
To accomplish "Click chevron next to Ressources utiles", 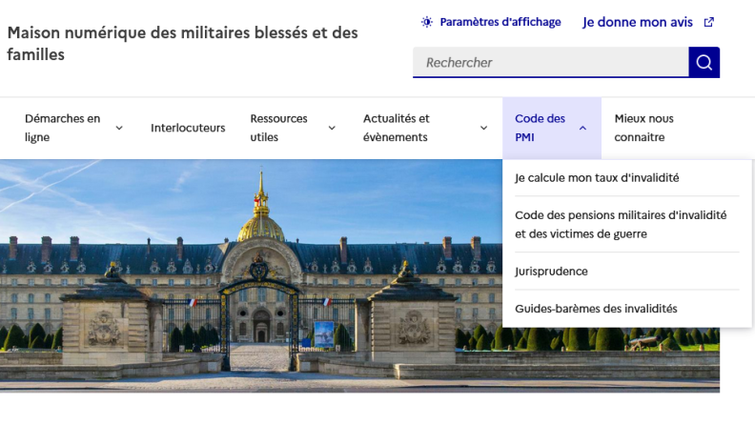I will (x=332, y=128).
